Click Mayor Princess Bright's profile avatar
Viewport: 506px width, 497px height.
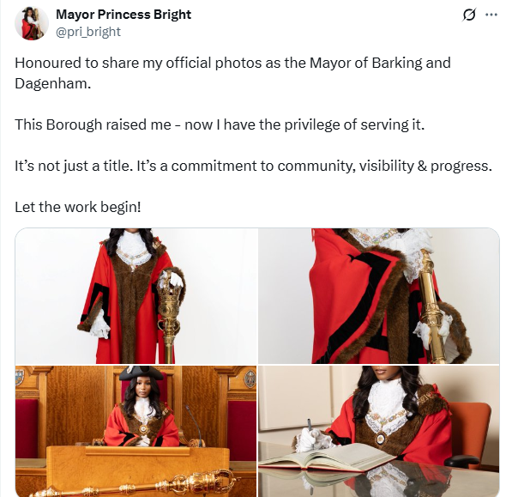tap(32, 23)
